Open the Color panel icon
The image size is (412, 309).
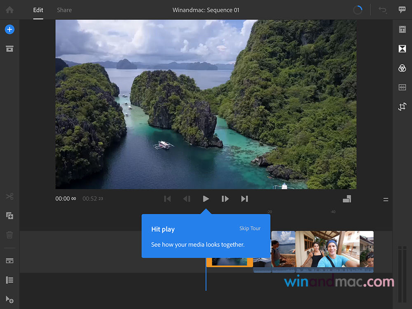402,68
